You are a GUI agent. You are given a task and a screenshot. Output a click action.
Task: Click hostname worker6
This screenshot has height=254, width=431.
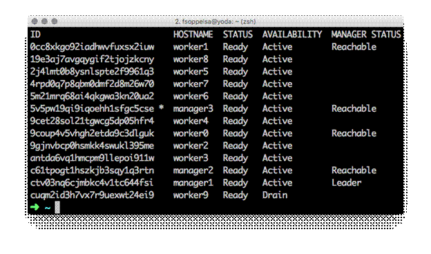click(191, 97)
